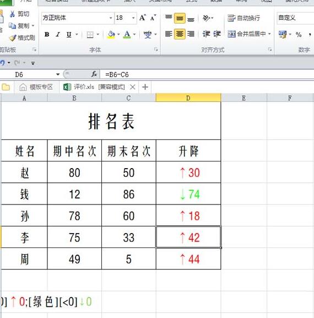Click the orientation (text angle) icon
314x318 pixels.
click(x=206, y=18)
